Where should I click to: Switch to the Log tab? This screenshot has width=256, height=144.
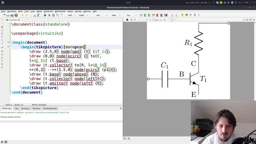coord(16,108)
